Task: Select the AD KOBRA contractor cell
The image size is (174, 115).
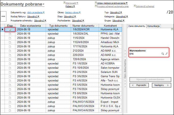Action: [110, 64]
